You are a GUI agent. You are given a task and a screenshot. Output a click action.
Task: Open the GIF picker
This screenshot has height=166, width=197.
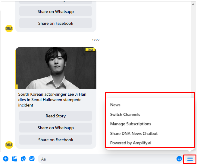tap(32, 159)
